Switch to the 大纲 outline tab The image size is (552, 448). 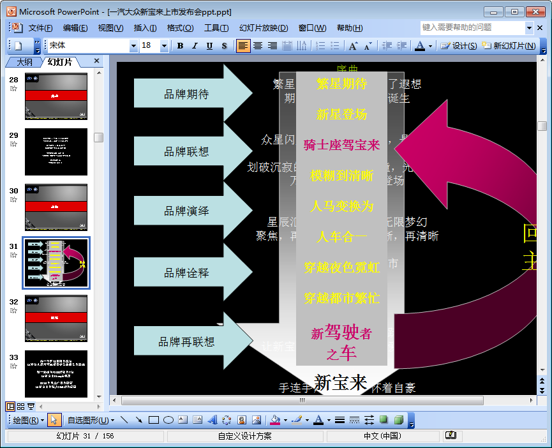(x=25, y=63)
